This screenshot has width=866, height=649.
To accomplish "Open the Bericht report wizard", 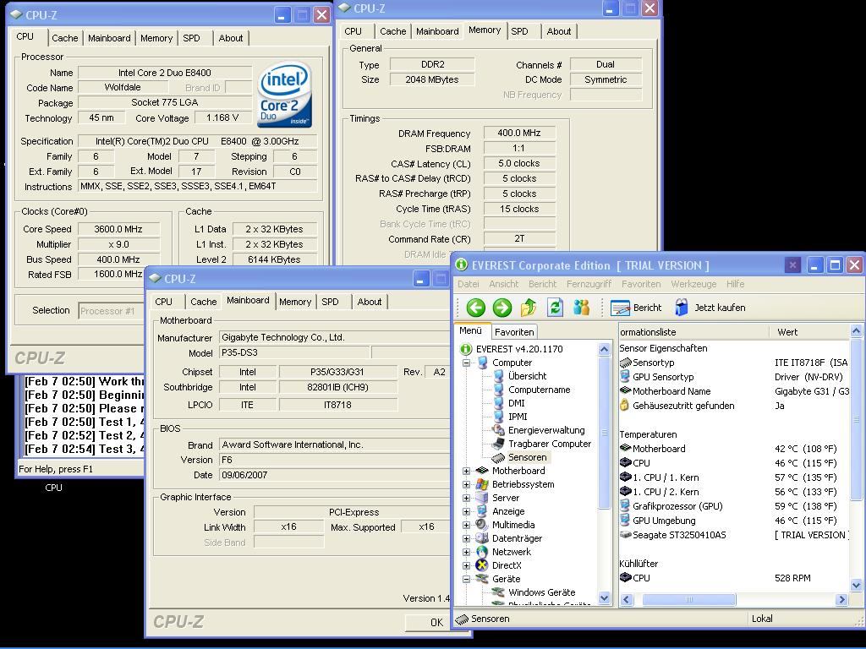I will (x=636, y=308).
